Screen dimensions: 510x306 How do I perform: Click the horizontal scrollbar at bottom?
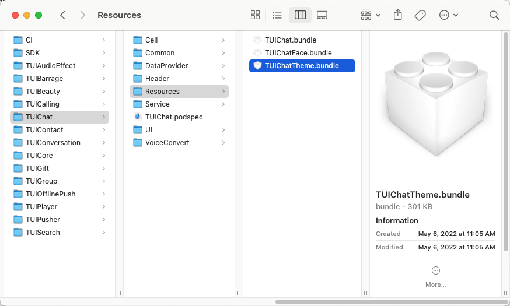pos(385,302)
